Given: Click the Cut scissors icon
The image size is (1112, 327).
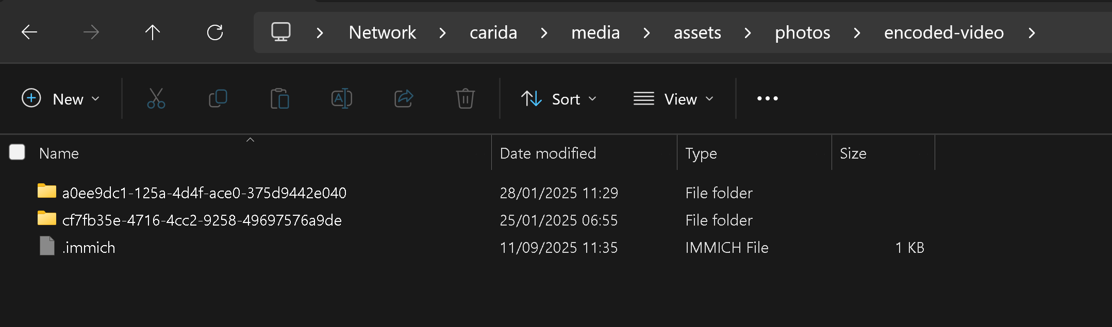Looking at the screenshot, I should [156, 98].
